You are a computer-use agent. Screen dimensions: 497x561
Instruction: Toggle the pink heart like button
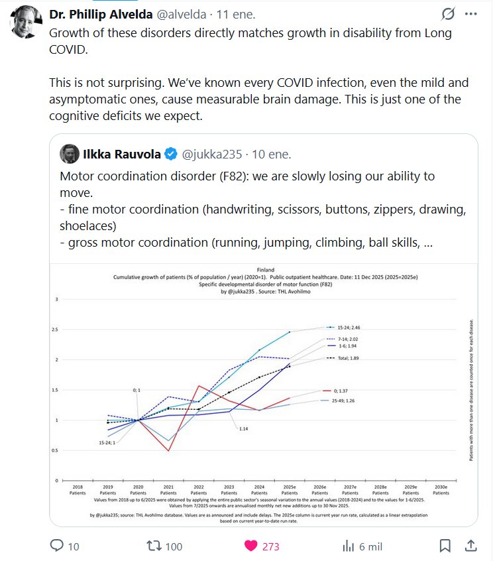tap(251, 546)
